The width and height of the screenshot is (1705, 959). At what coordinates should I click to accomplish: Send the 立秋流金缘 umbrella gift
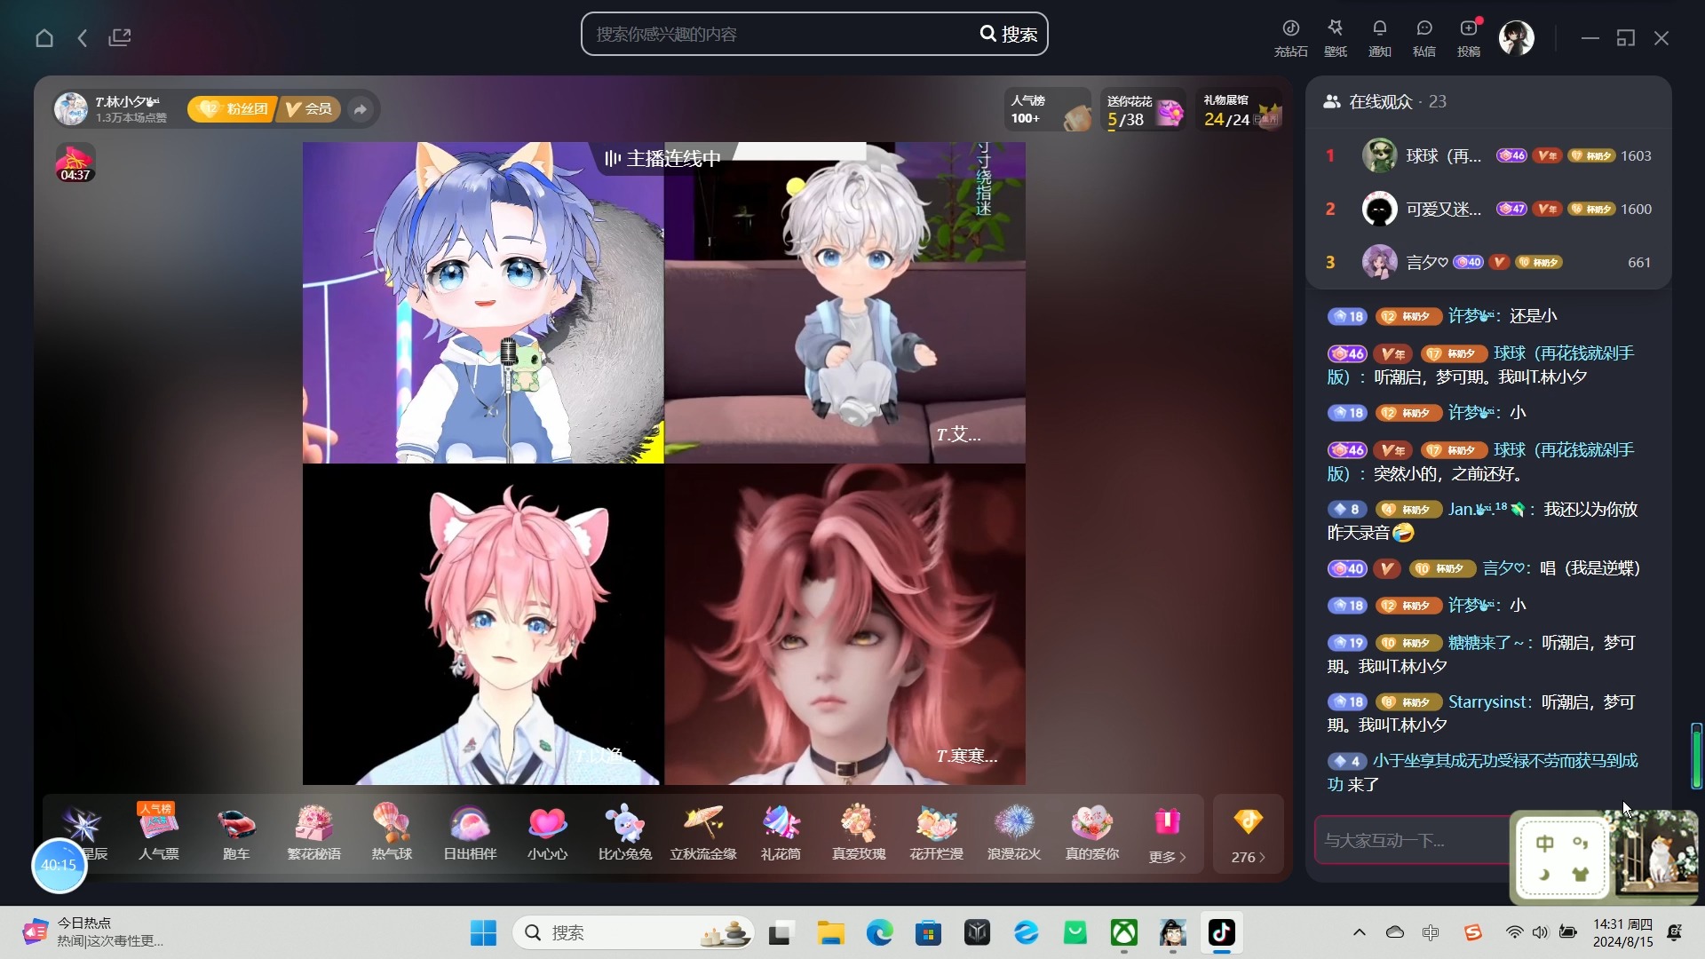[x=703, y=832]
